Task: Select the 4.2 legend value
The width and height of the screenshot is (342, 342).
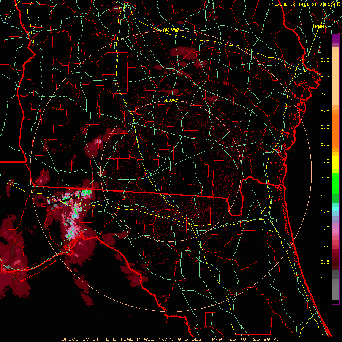Action: click(x=325, y=161)
